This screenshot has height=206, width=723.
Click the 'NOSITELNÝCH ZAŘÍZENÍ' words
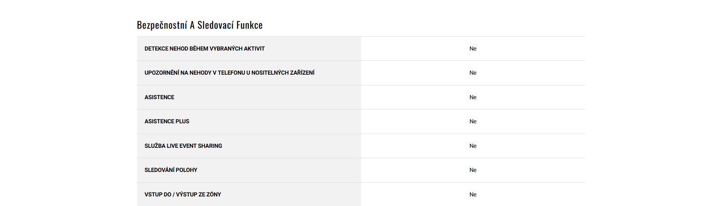click(283, 73)
